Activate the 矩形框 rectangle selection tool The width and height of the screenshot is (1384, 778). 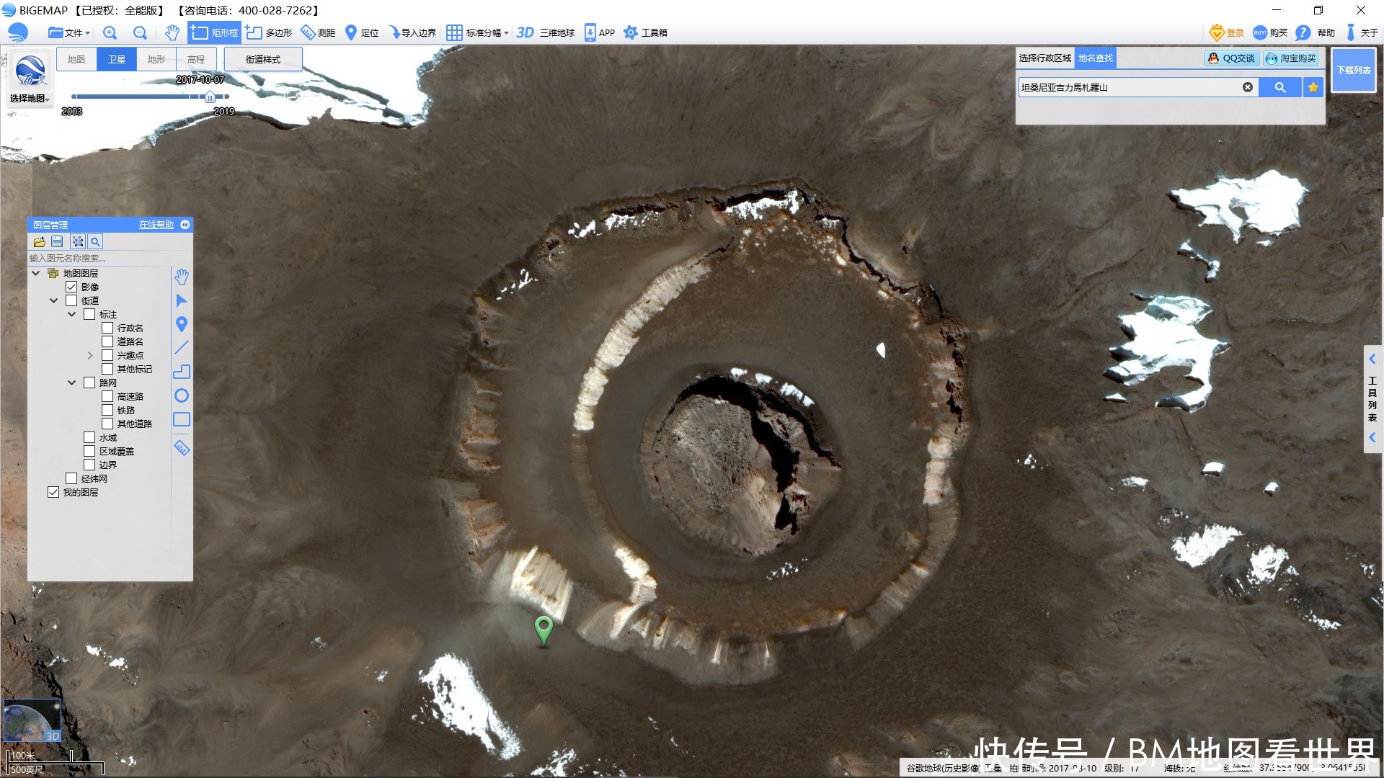(214, 32)
